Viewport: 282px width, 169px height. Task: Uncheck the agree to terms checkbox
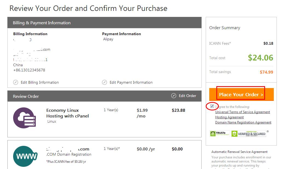pyautogui.click(x=212, y=106)
